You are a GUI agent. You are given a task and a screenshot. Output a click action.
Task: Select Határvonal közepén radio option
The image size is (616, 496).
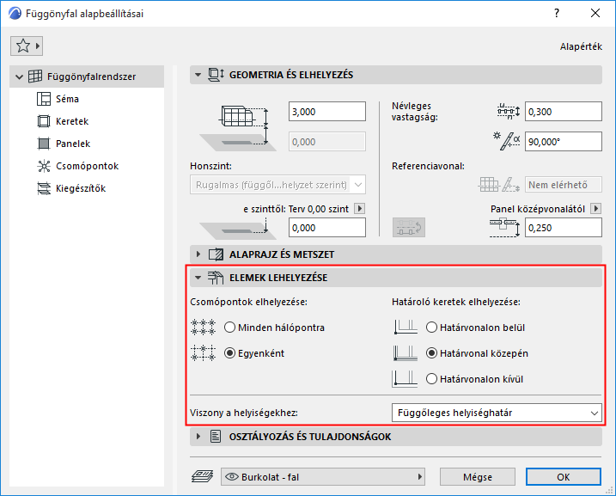coord(431,353)
